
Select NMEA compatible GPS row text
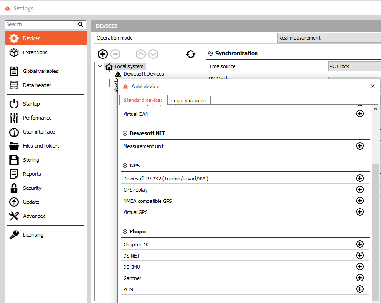click(x=147, y=201)
